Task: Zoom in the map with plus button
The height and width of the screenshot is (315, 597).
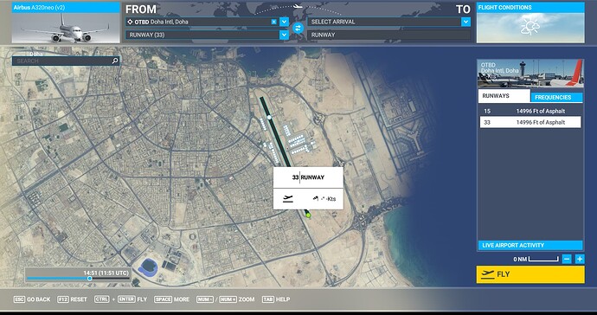Action: pos(580,260)
